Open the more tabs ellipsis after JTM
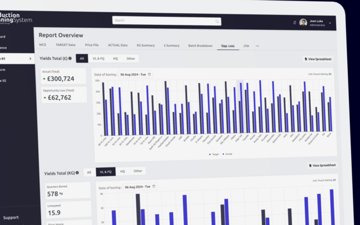The image size is (360, 225). [258, 46]
